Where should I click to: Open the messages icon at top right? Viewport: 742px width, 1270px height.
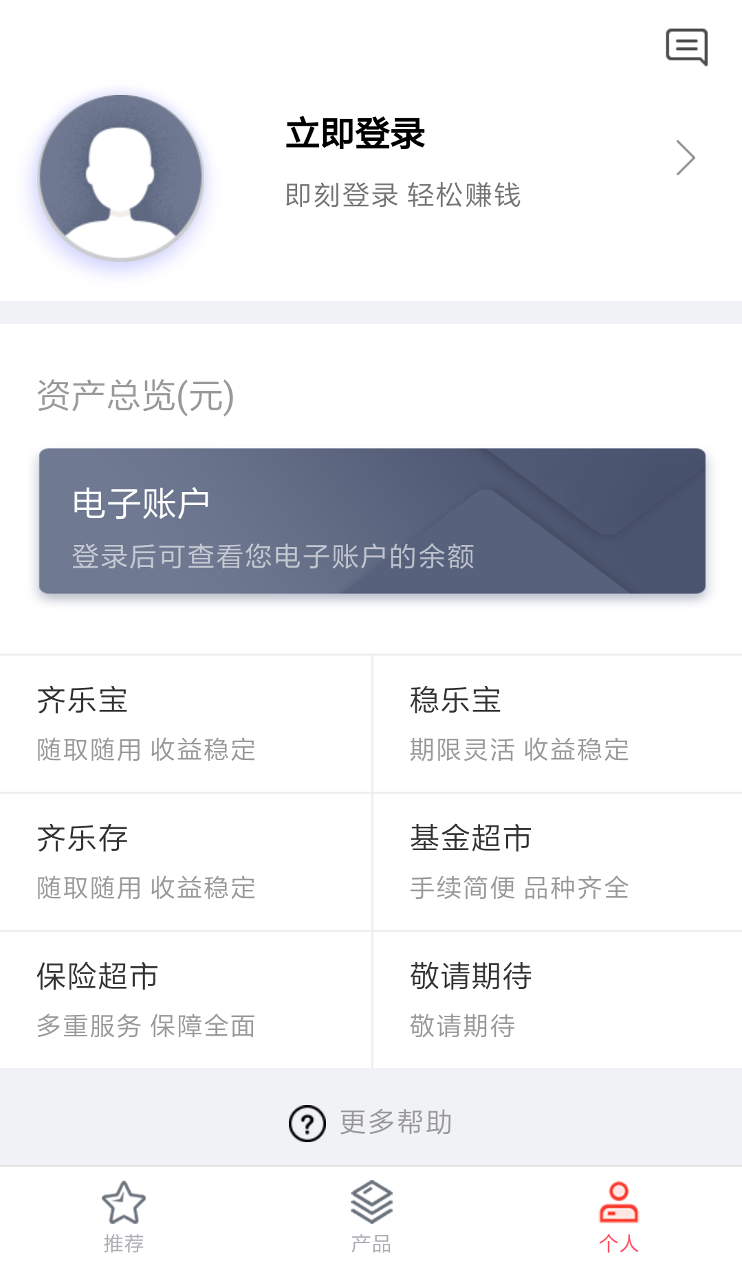click(x=686, y=47)
